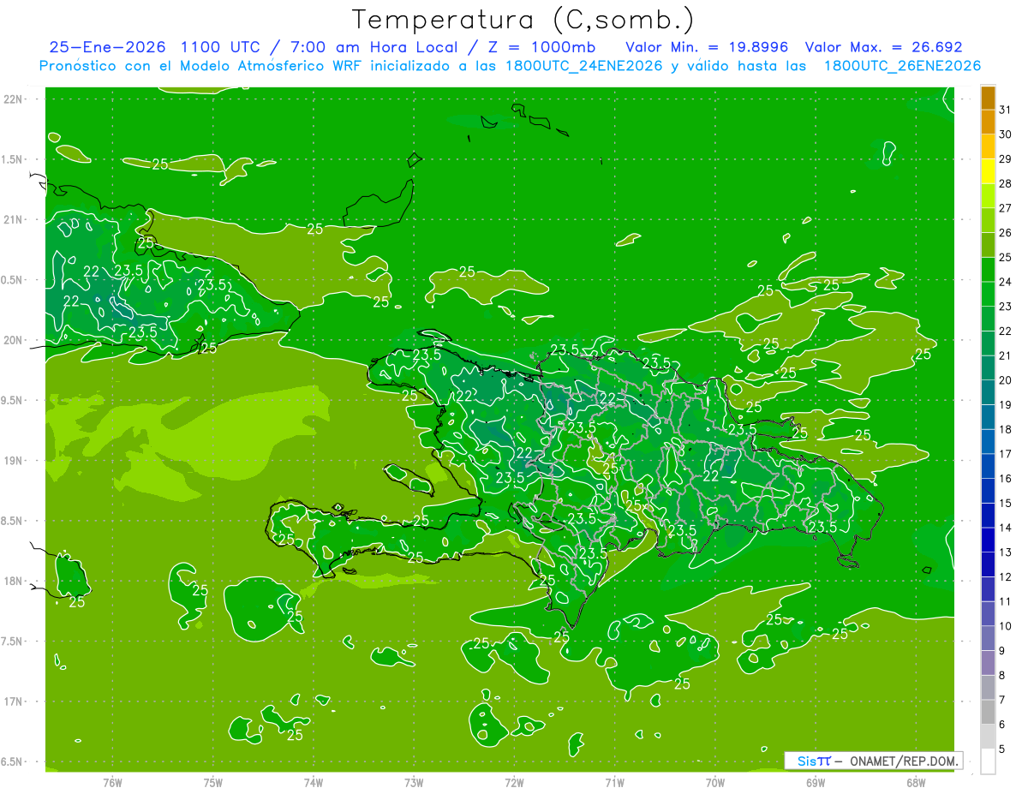Click the color scale label 31
The image size is (1028, 794).
[x=1005, y=110]
